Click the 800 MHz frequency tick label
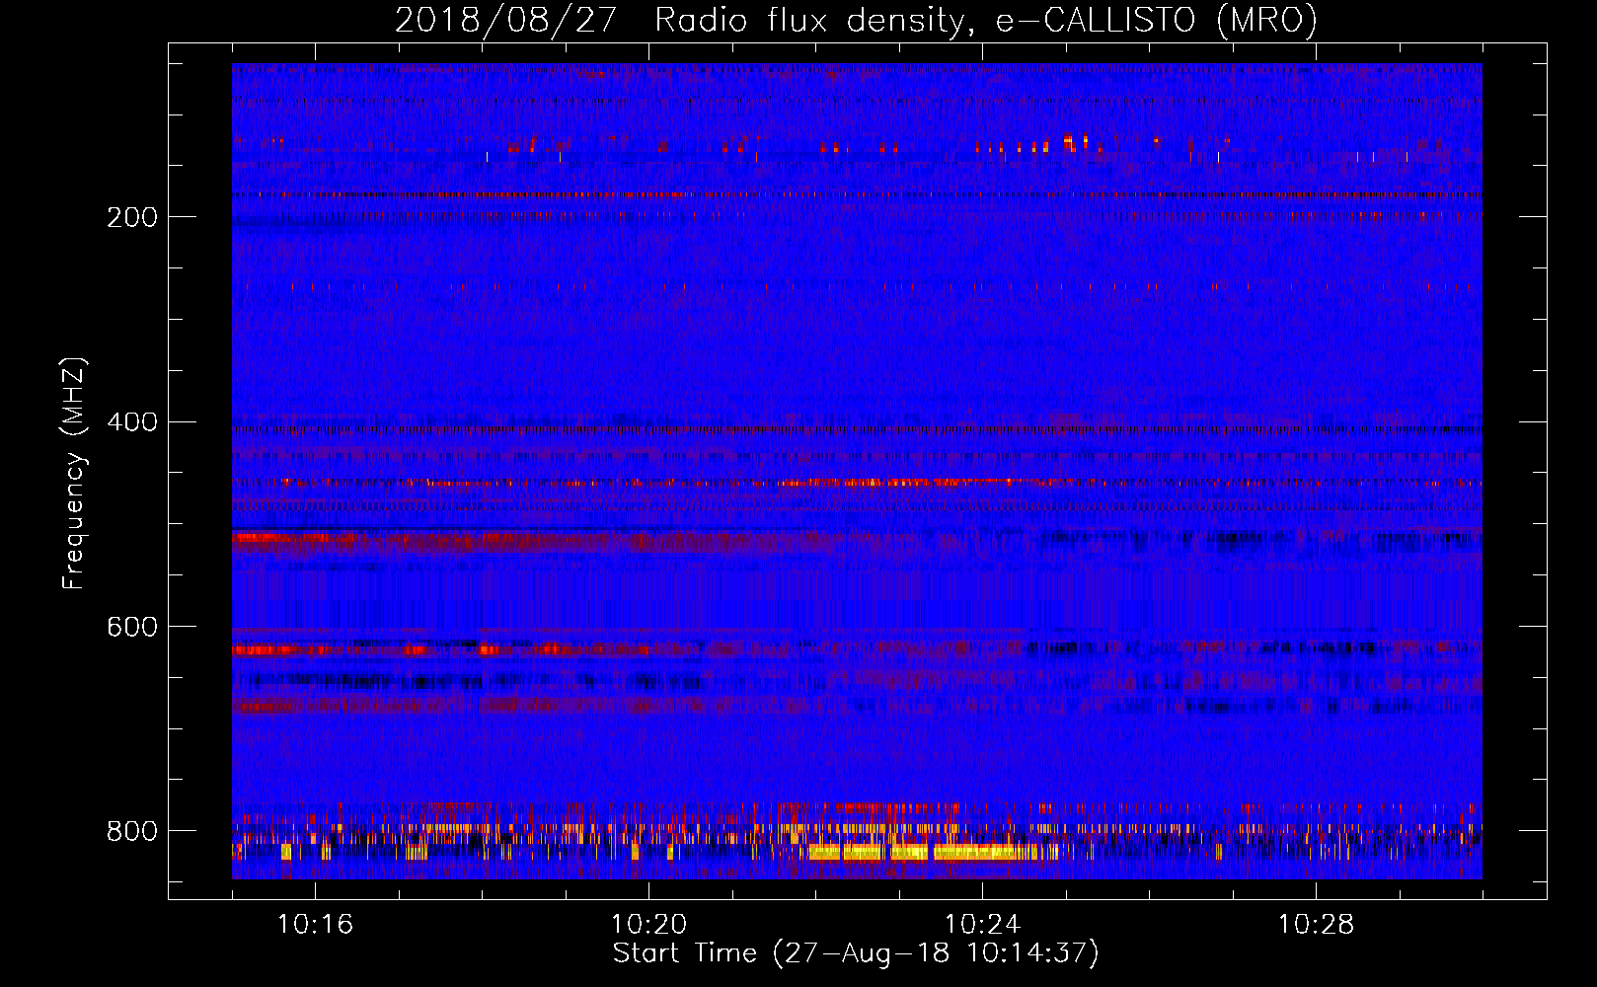Screen dimensions: 1597x987 (132, 831)
